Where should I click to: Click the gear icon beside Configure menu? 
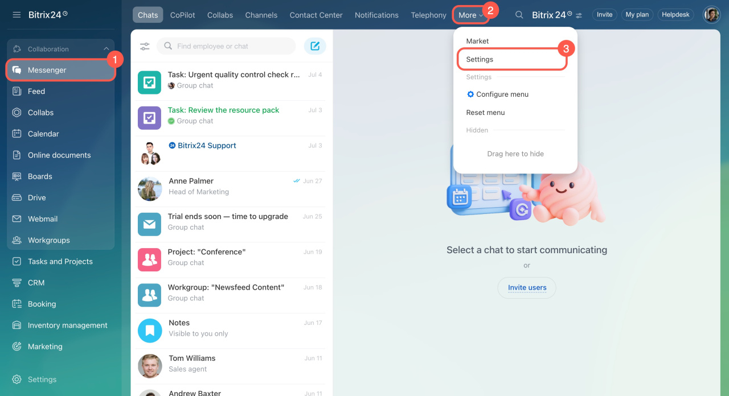[x=470, y=94]
